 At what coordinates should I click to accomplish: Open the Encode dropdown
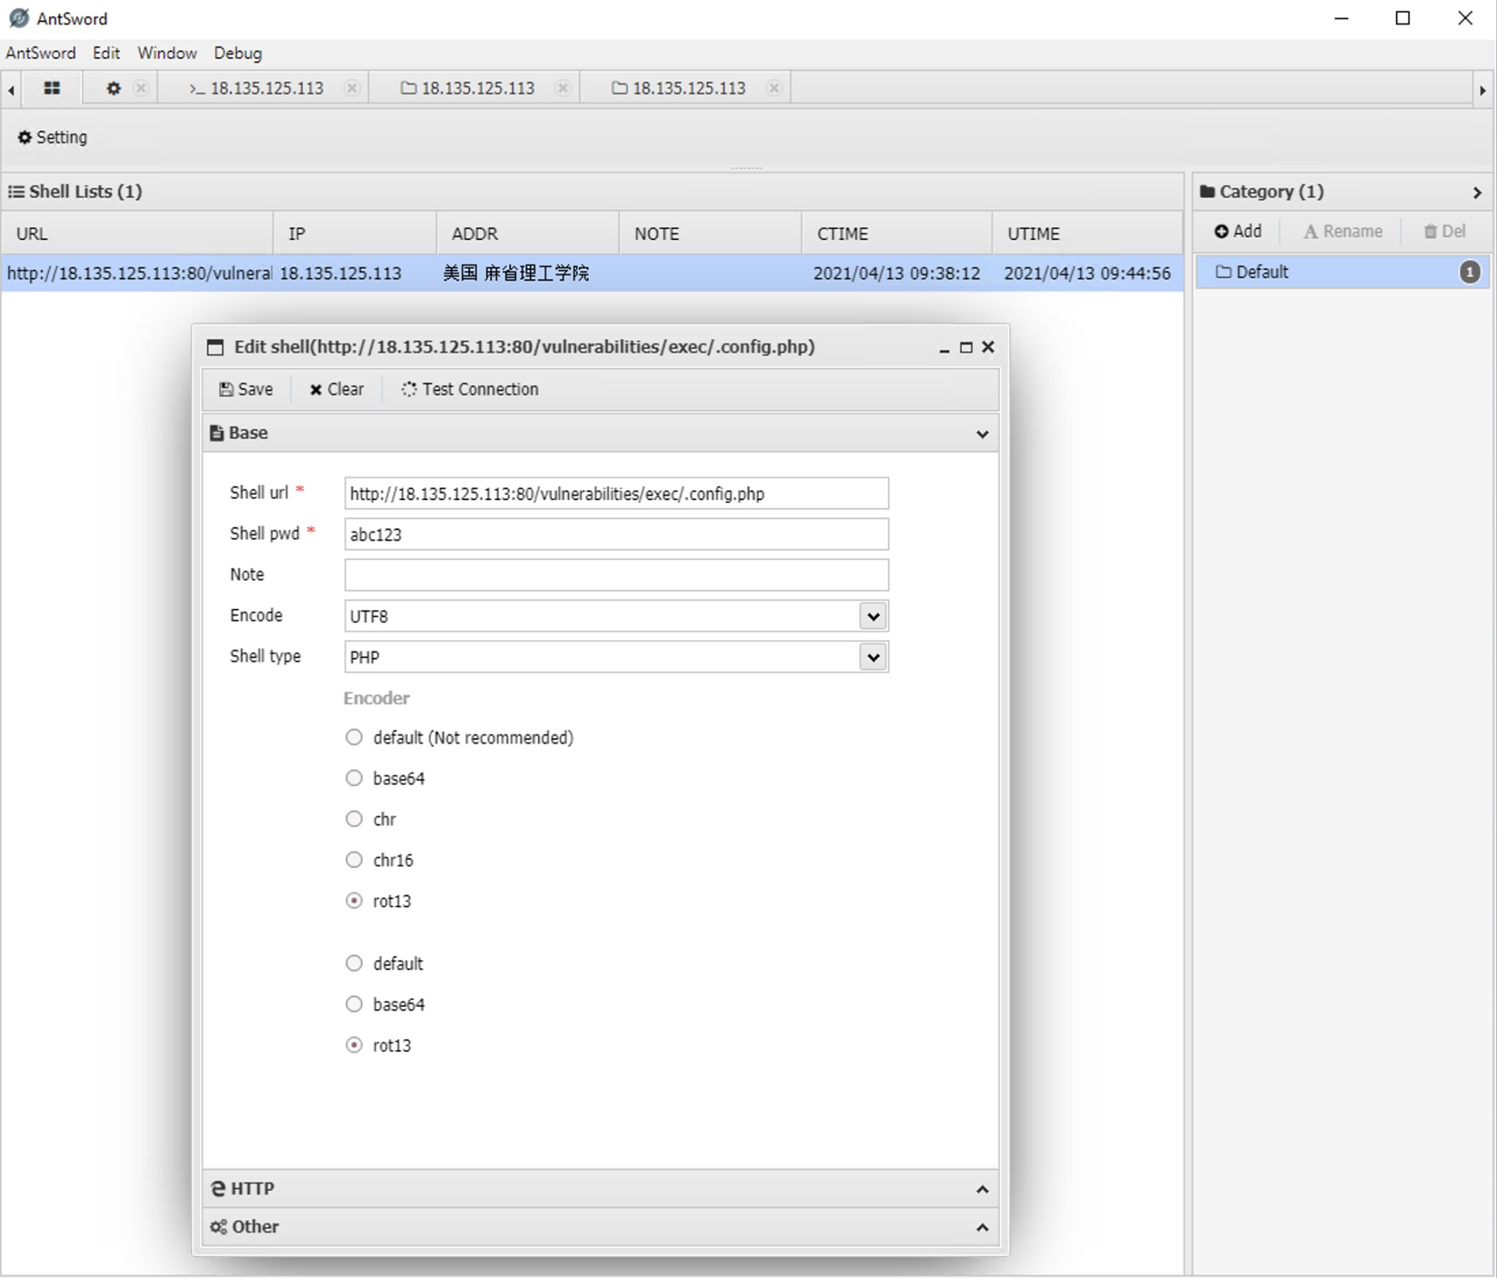click(x=873, y=616)
